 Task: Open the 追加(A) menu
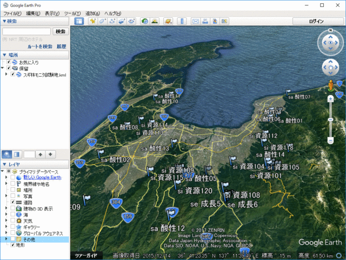click(x=92, y=13)
